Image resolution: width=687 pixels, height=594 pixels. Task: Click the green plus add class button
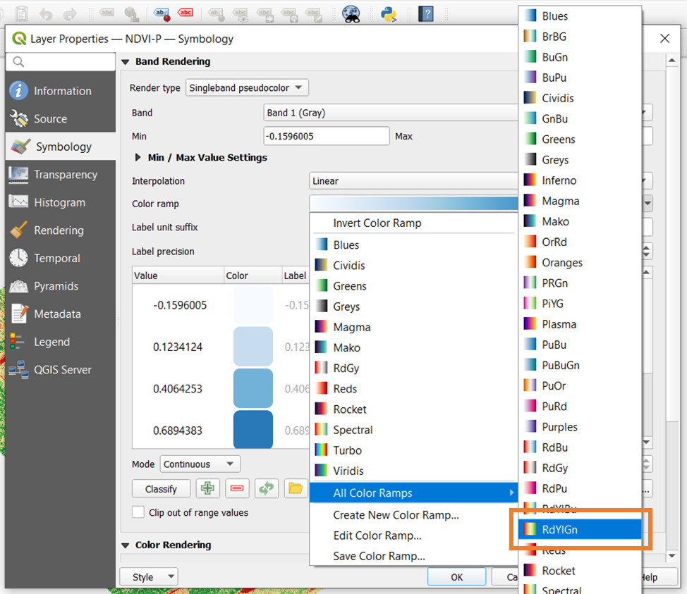pyautogui.click(x=207, y=488)
